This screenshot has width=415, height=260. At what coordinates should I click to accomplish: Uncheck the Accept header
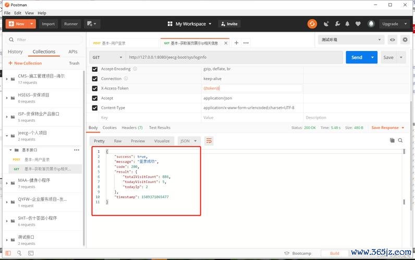(94, 98)
